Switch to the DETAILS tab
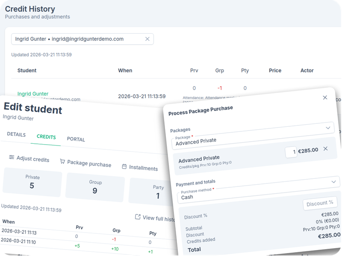This screenshot has width=342, height=256. (16, 135)
